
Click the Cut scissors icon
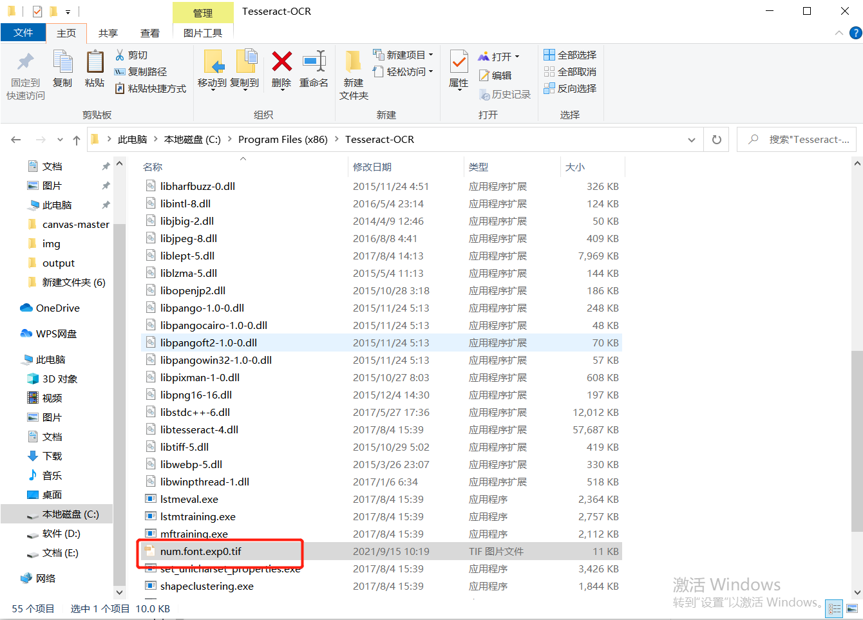pos(120,55)
